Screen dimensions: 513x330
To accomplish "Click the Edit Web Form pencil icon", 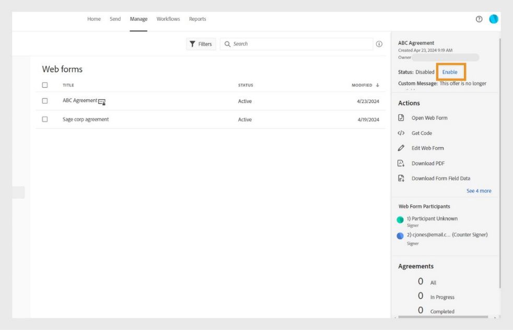I will pos(401,148).
